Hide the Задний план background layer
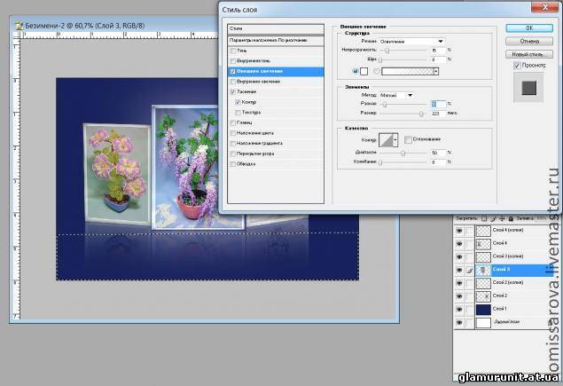The width and height of the screenshot is (563, 386). 459,322
